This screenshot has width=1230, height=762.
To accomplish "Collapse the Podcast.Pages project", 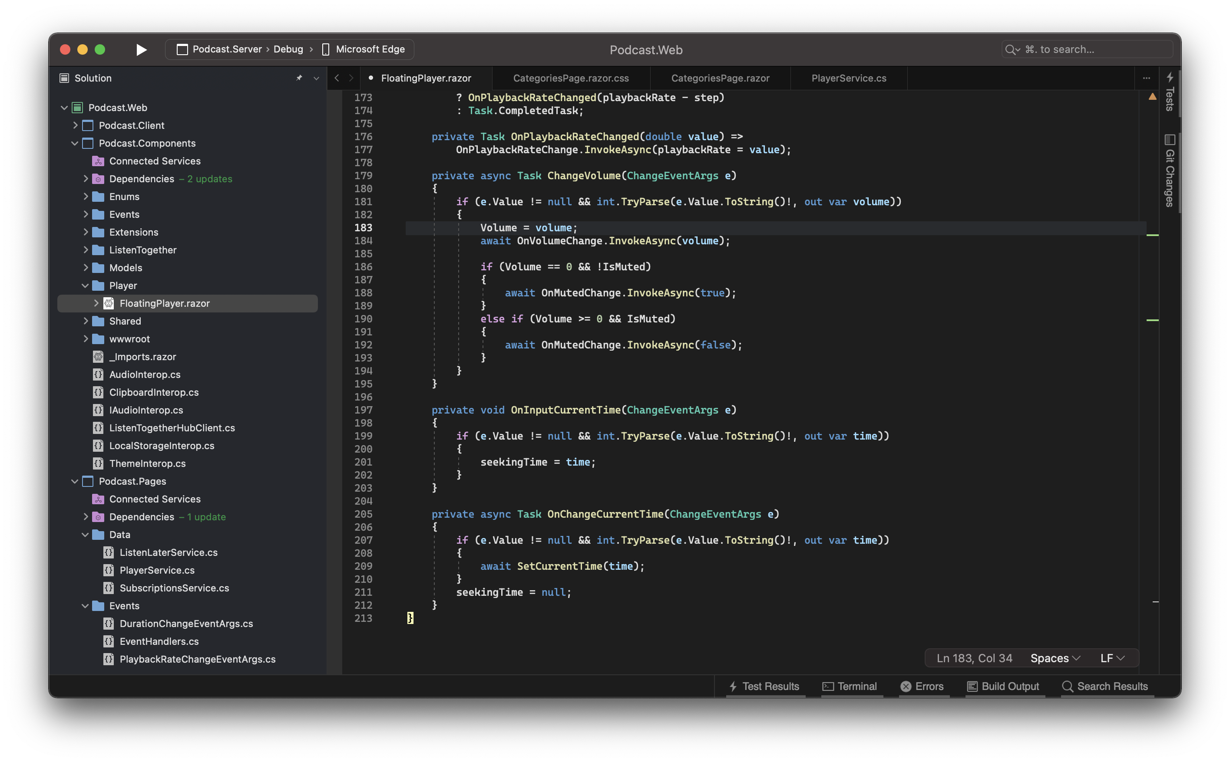I will pos(75,481).
